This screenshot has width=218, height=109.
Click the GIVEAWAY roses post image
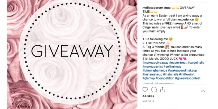pos(72,55)
